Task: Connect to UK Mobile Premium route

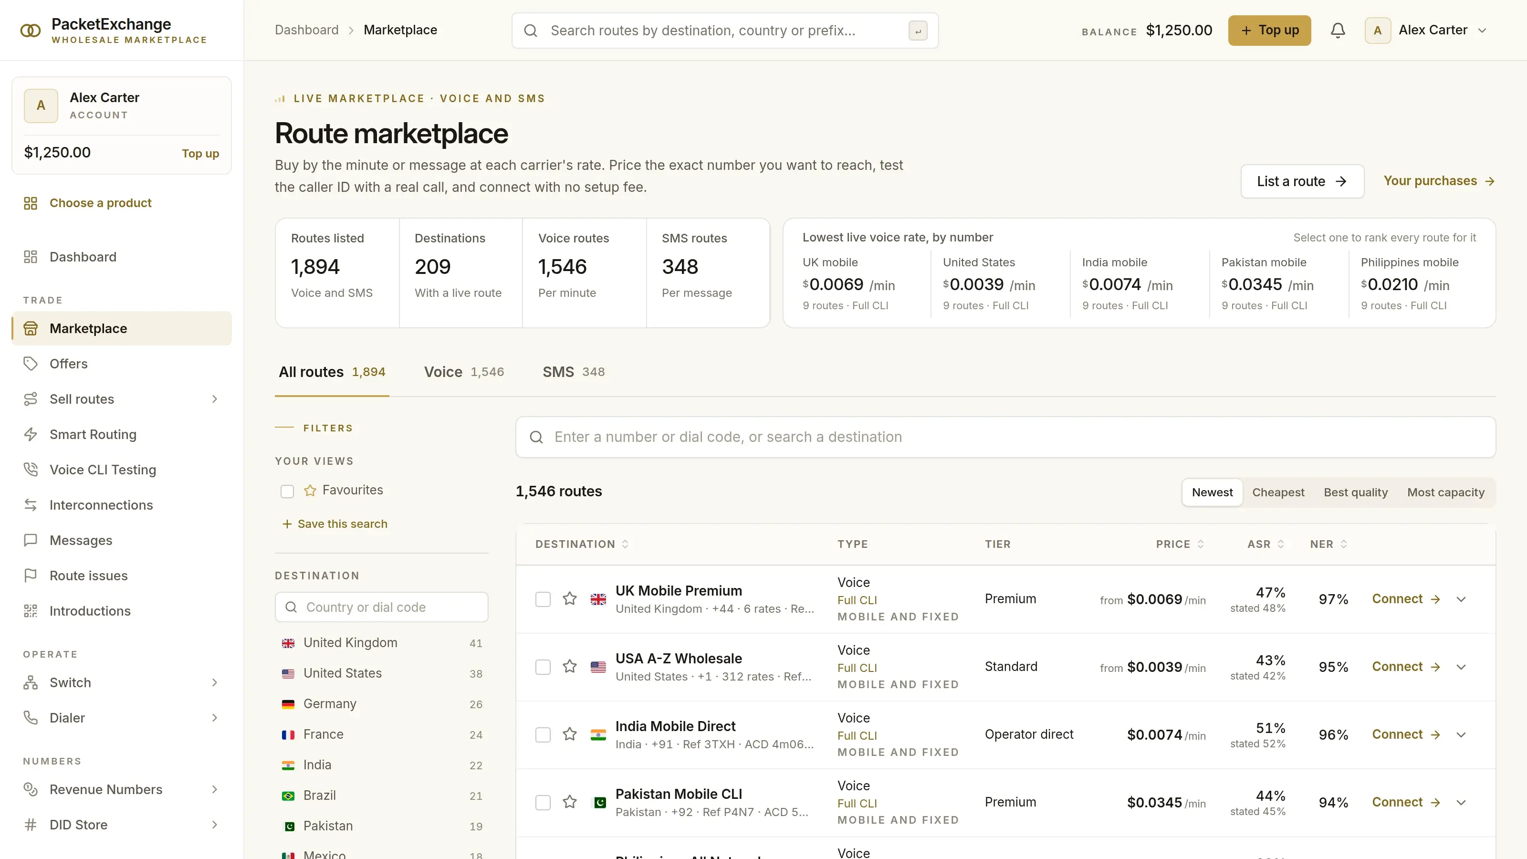Action: pyautogui.click(x=1405, y=599)
